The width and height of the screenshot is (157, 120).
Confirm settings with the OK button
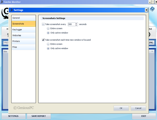121,108
